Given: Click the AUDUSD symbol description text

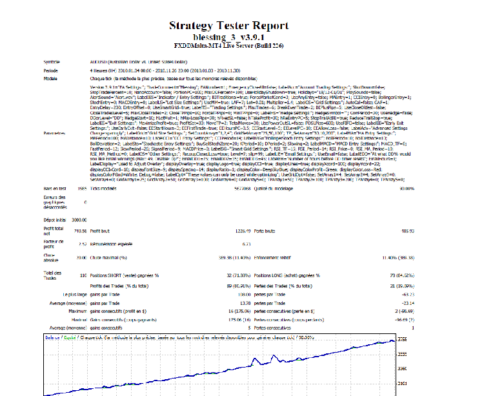Looking at the screenshot, I should pyautogui.click(x=139, y=62).
